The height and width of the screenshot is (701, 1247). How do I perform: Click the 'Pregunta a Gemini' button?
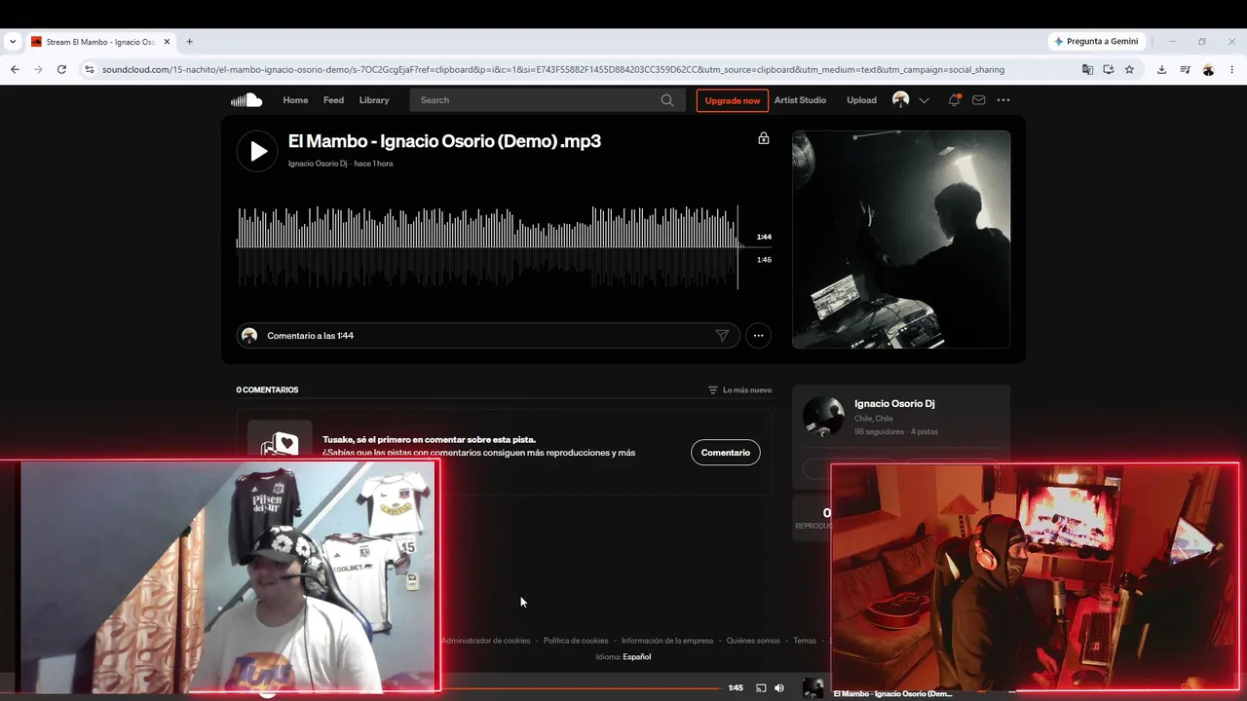[x=1096, y=42]
